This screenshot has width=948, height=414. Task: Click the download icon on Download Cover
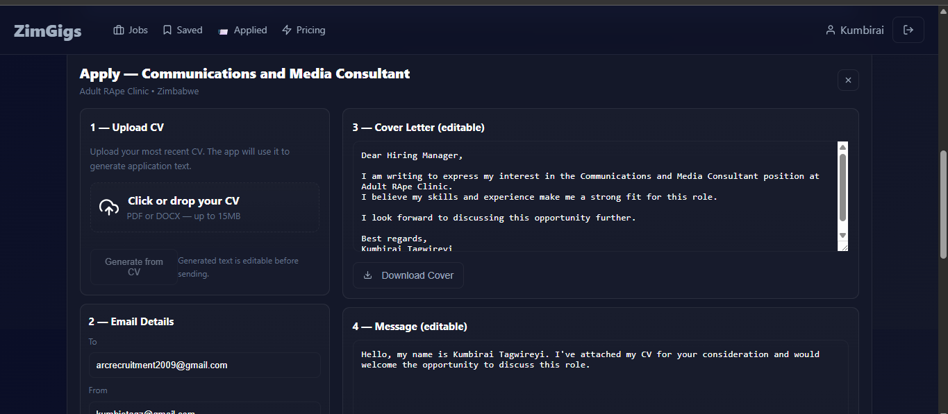point(367,275)
